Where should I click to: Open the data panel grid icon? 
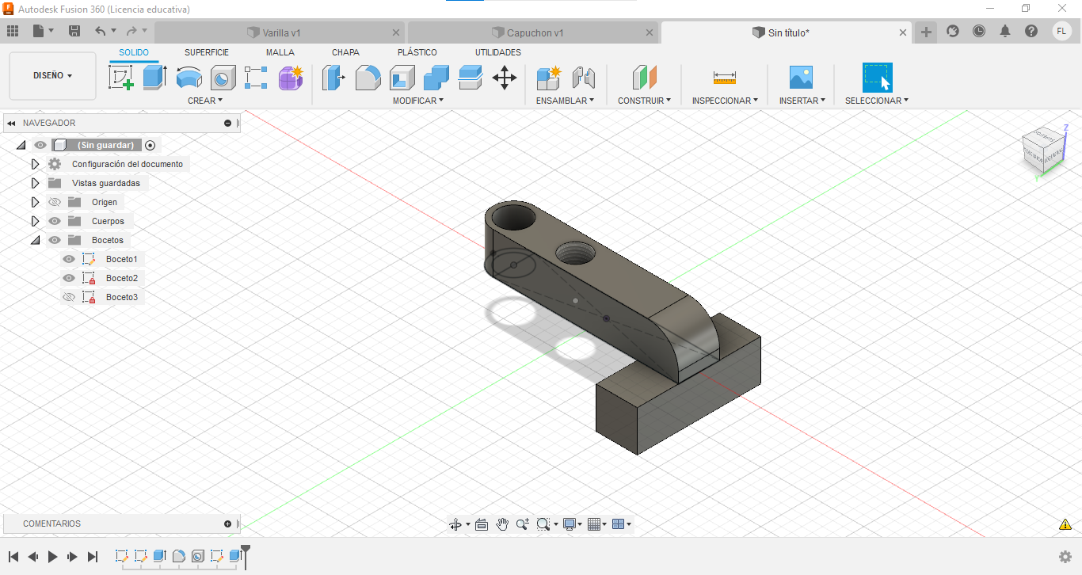click(x=13, y=31)
